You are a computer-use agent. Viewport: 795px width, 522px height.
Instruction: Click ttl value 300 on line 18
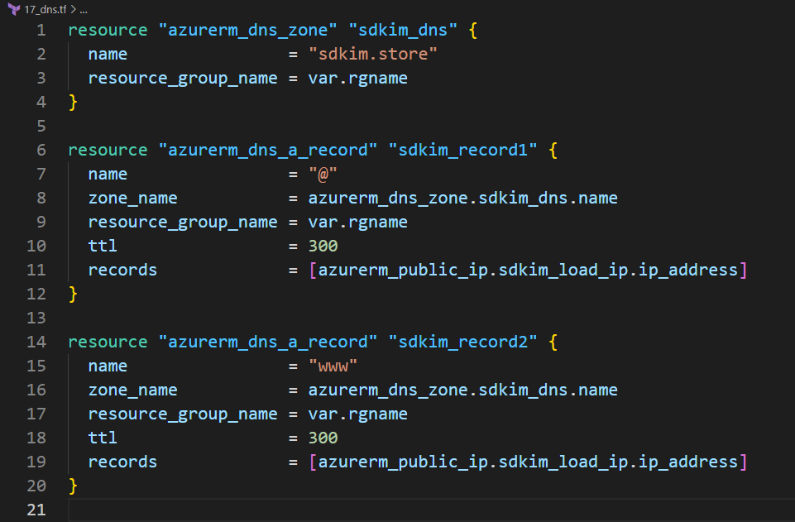(x=323, y=438)
